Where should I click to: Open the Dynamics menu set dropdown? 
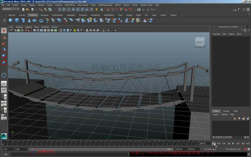[x=11, y=9]
